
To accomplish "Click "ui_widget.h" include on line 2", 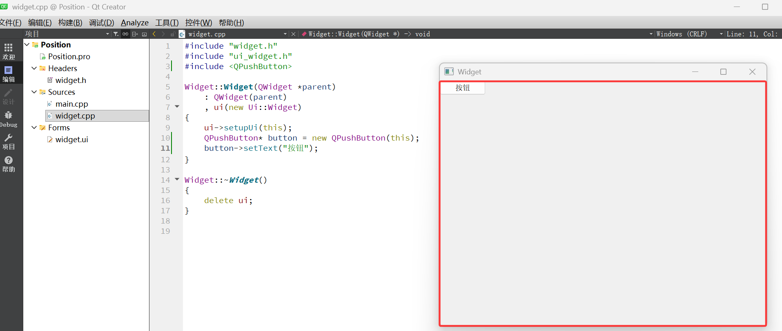I will 261,56.
